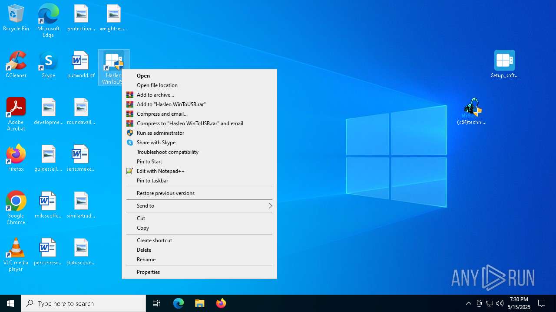Open the Windows Start menu
The height and width of the screenshot is (312, 556).
click(x=10, y=303)
